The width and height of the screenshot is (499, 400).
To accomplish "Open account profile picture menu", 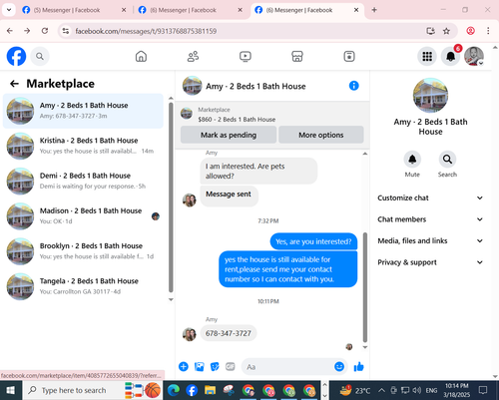I will point(474,56).
